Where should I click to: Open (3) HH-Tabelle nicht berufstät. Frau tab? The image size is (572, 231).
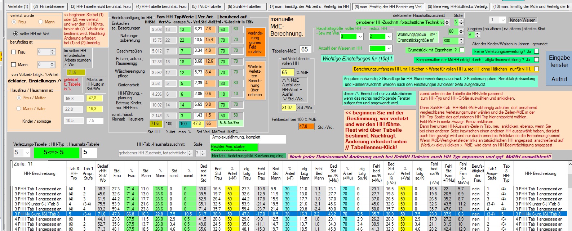pyautogui.click(x=101, y=6)
